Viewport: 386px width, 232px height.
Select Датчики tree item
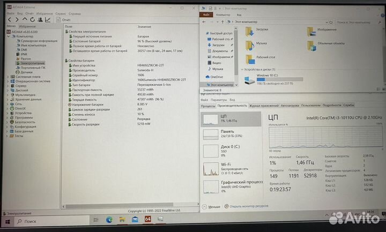pos(24,72)
